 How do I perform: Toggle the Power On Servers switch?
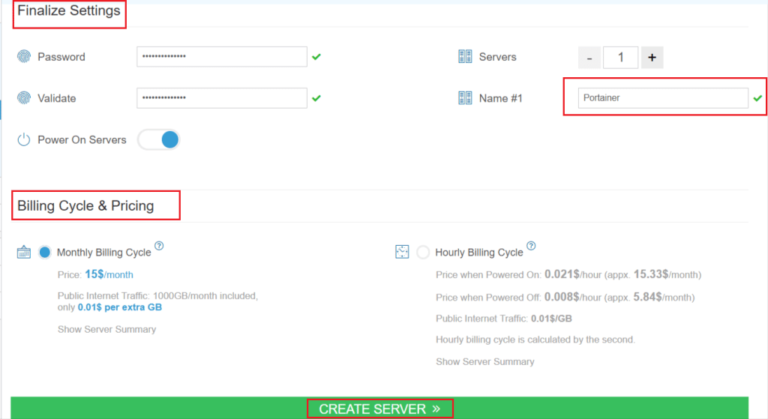[x=159, y=139]
